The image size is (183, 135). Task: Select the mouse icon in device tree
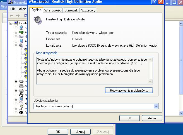coord(21,104)
